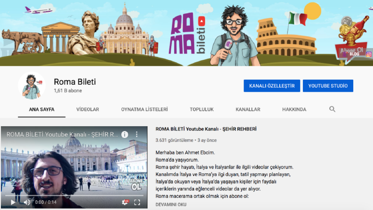Open the OYNATMA LİSTELERİ tab
The width and height of the screenshot is (373, 210).
click(144, 110)
